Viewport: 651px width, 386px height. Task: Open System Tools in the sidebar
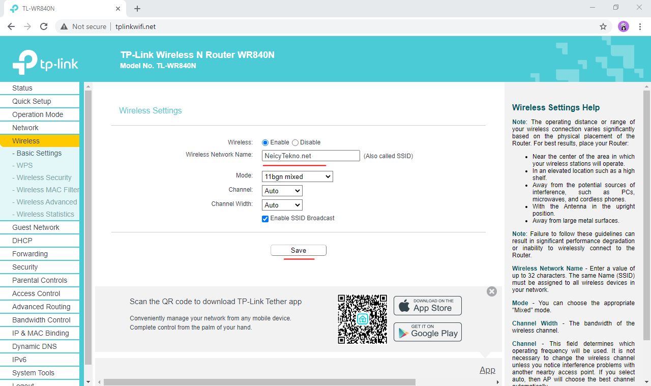coord(40,373)
